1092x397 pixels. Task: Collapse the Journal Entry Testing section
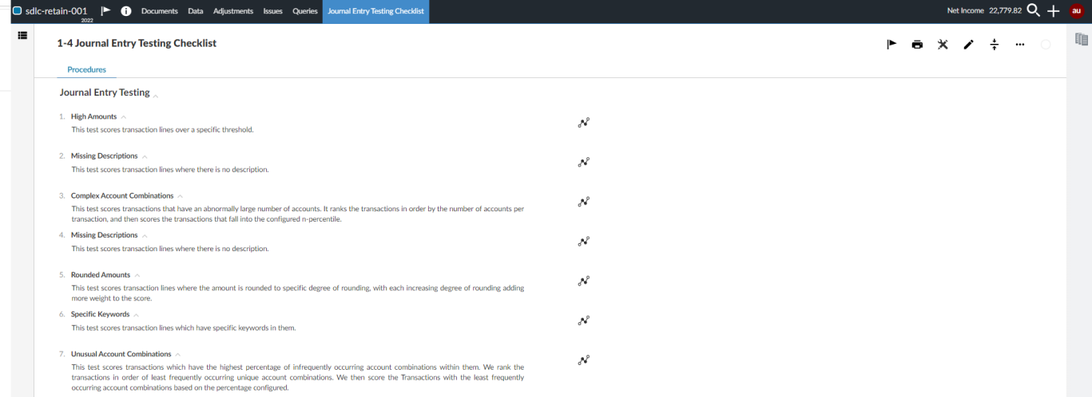pos(156,95)
